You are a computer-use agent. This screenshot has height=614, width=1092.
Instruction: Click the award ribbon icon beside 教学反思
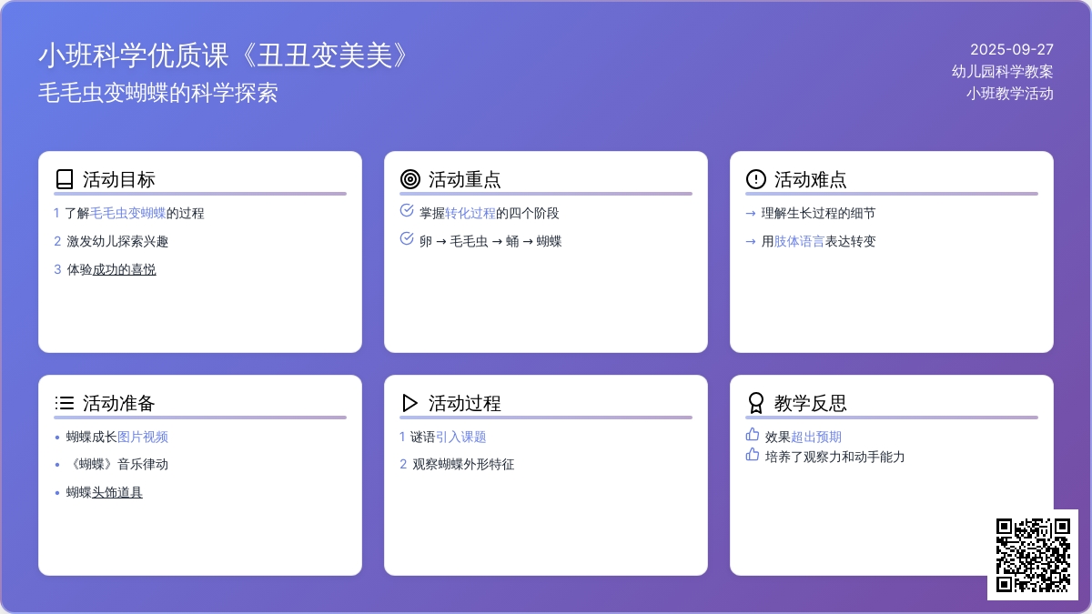[755, 403]
